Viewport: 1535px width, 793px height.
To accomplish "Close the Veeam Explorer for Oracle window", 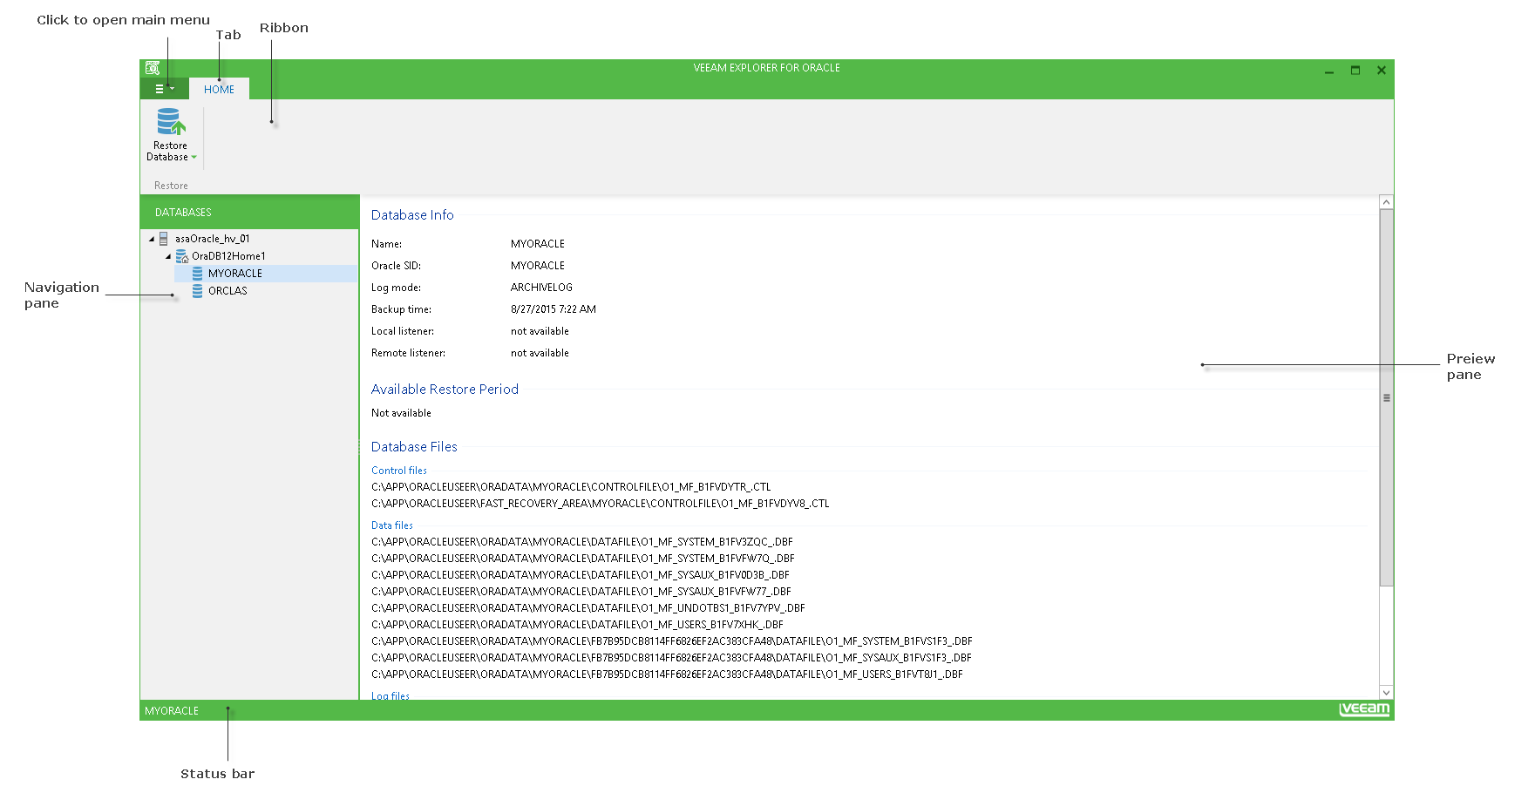I will pyautogui.click(x=1382, y=71).
